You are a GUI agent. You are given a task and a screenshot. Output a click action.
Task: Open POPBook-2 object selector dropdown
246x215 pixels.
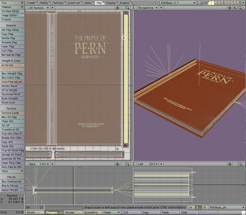[178, 3]
